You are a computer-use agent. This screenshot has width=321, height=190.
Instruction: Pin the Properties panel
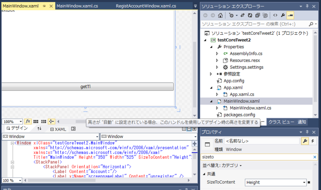pyautogui.click(x=307, y=132)
